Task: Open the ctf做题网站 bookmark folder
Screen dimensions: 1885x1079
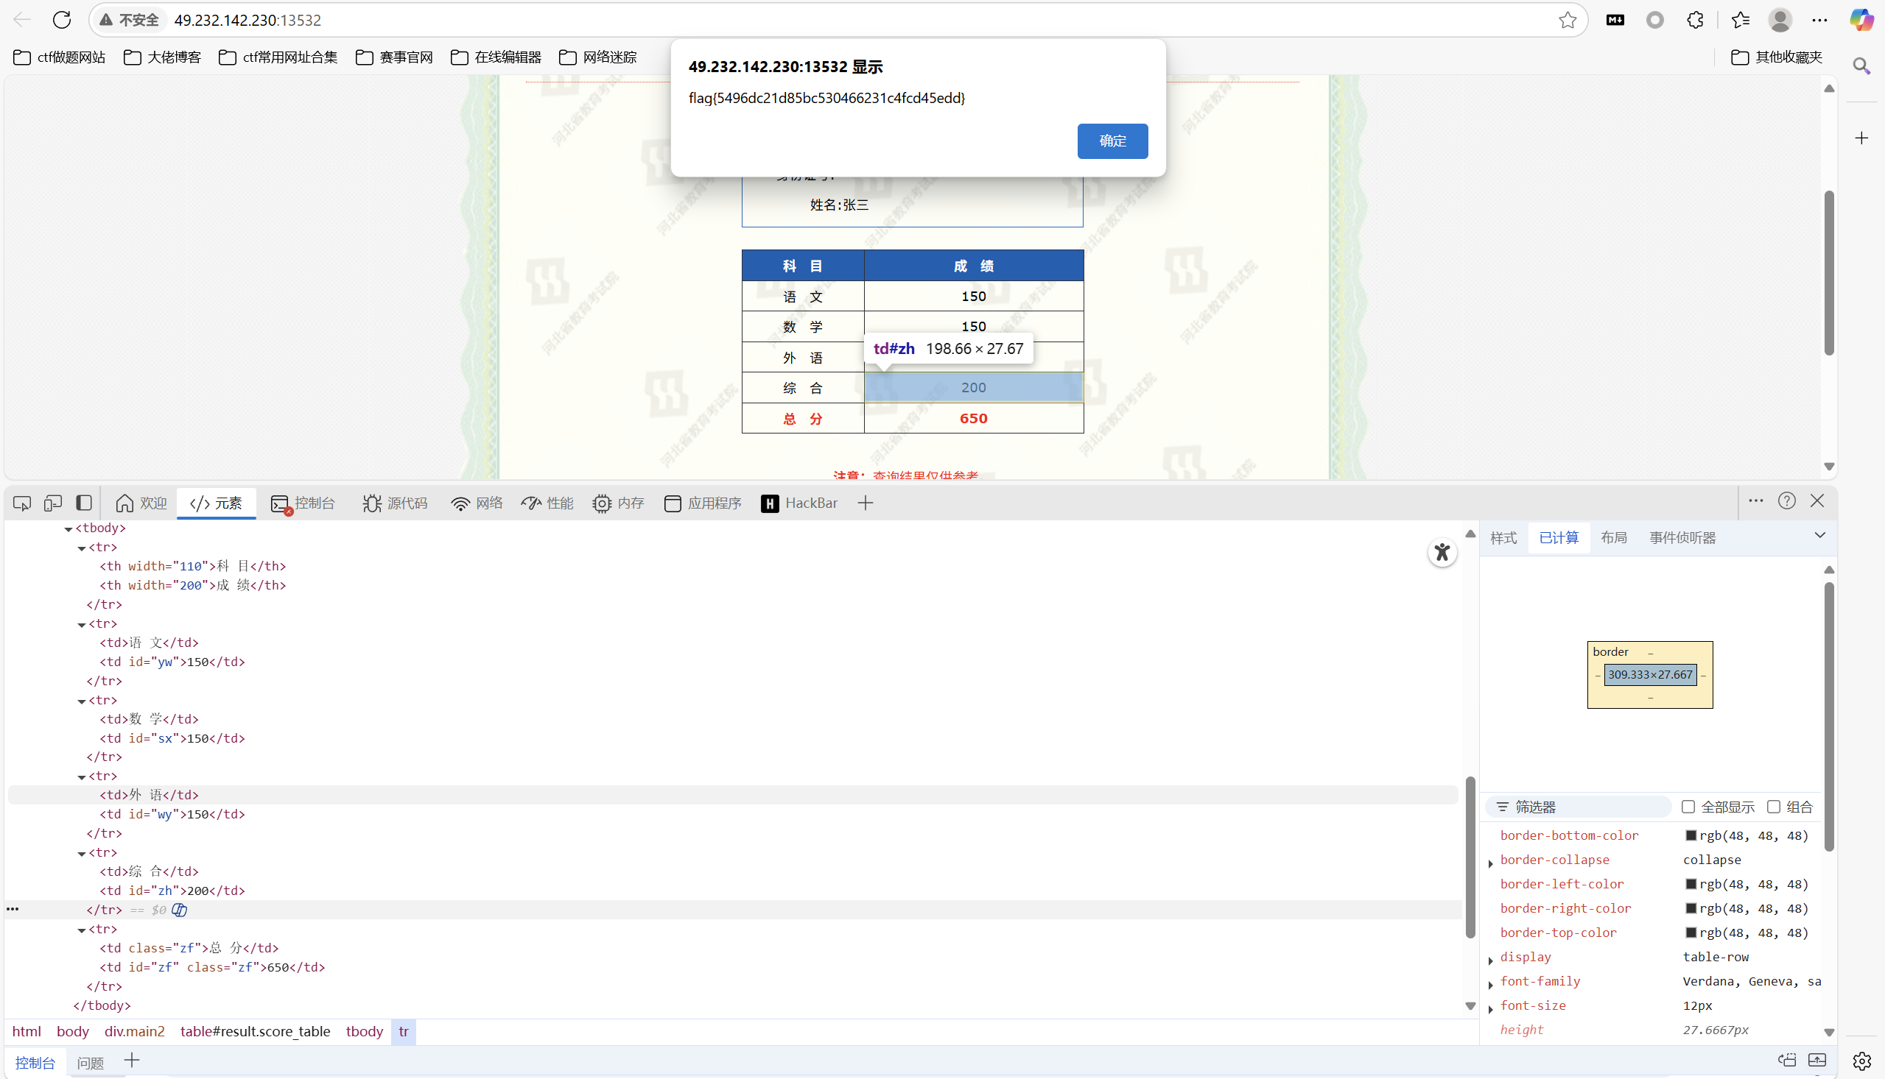Action: coord(60,57)
